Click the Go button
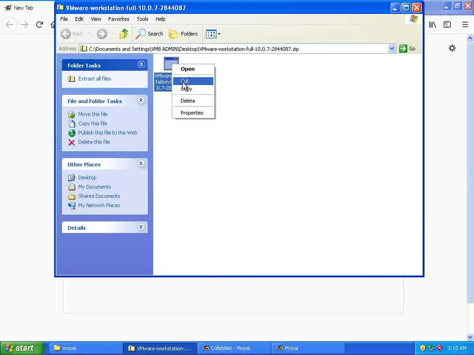 point(407,49)
